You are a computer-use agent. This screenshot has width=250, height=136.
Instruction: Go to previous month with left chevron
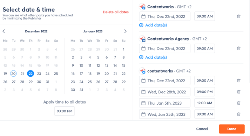coord(4,31)
